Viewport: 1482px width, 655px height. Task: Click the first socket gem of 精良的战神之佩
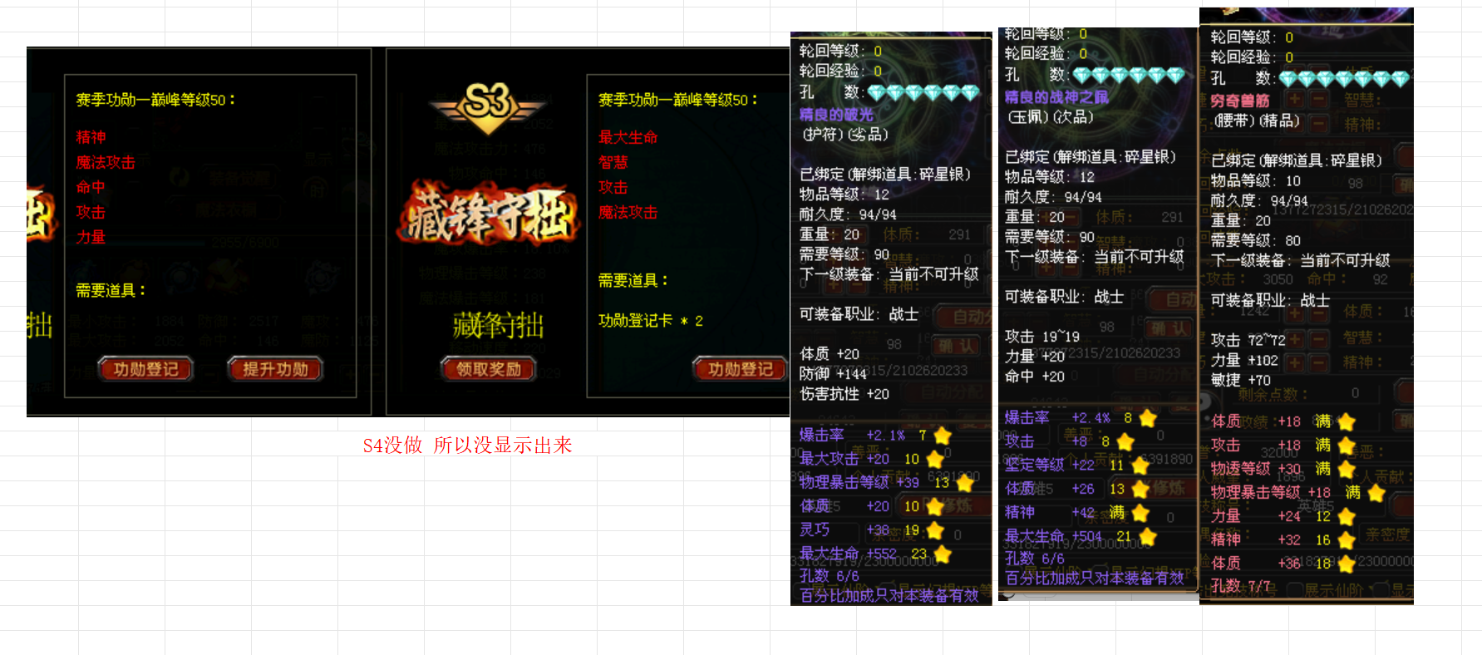pos(1081,75)
